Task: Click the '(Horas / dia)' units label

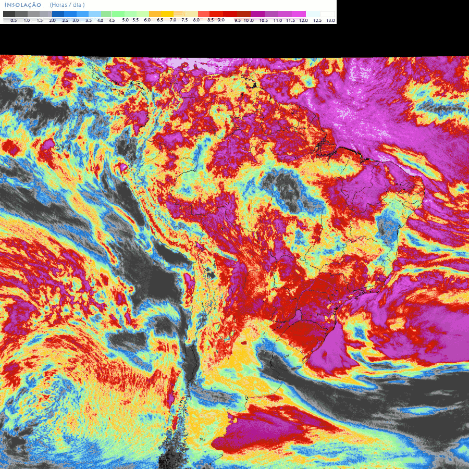Action: pyautogui.click(x=67, y=5)
